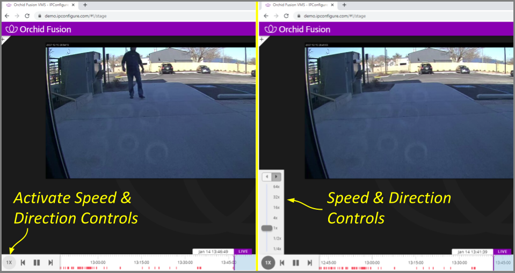515x273 pixels.
Task: Click Orchid Fusion logo in left window
Action: point(39,29)
